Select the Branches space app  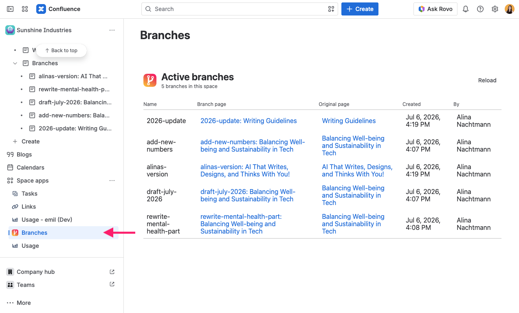click(x=64, y=233)
